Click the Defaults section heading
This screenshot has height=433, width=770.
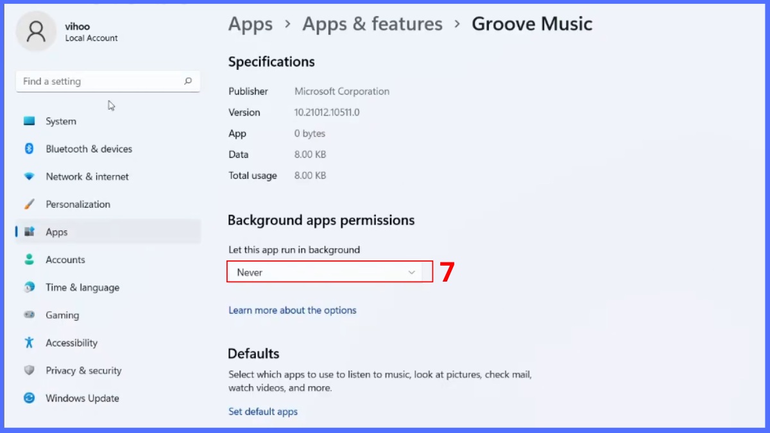click(x=253, y=353)
